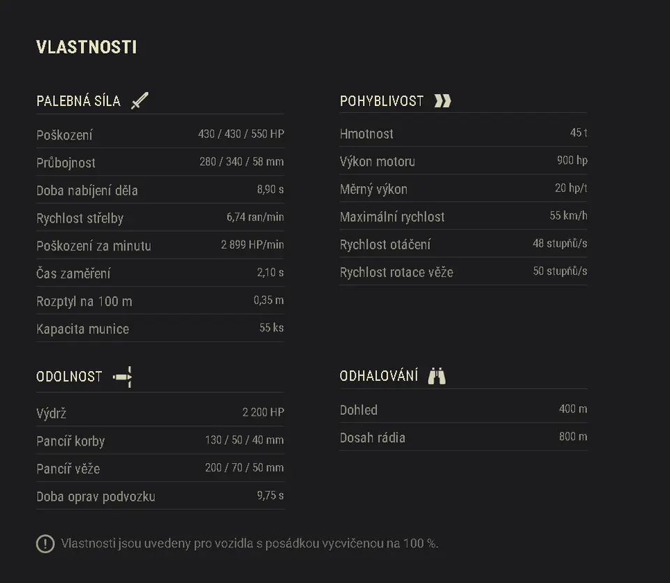
Task: Click the Maximální rychlost label
Action: click(x=392, y=217)
